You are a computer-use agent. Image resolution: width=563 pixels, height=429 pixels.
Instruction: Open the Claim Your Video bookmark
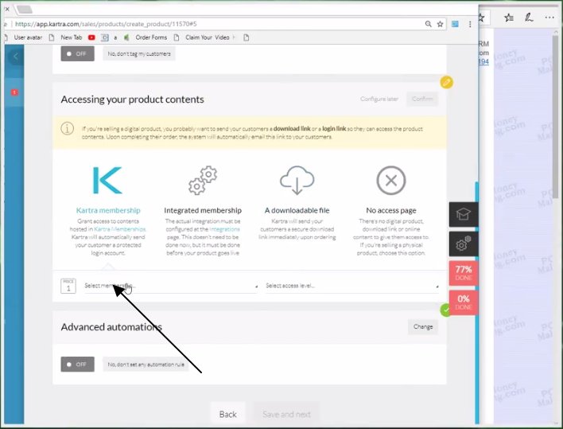[x=208, y=37]
